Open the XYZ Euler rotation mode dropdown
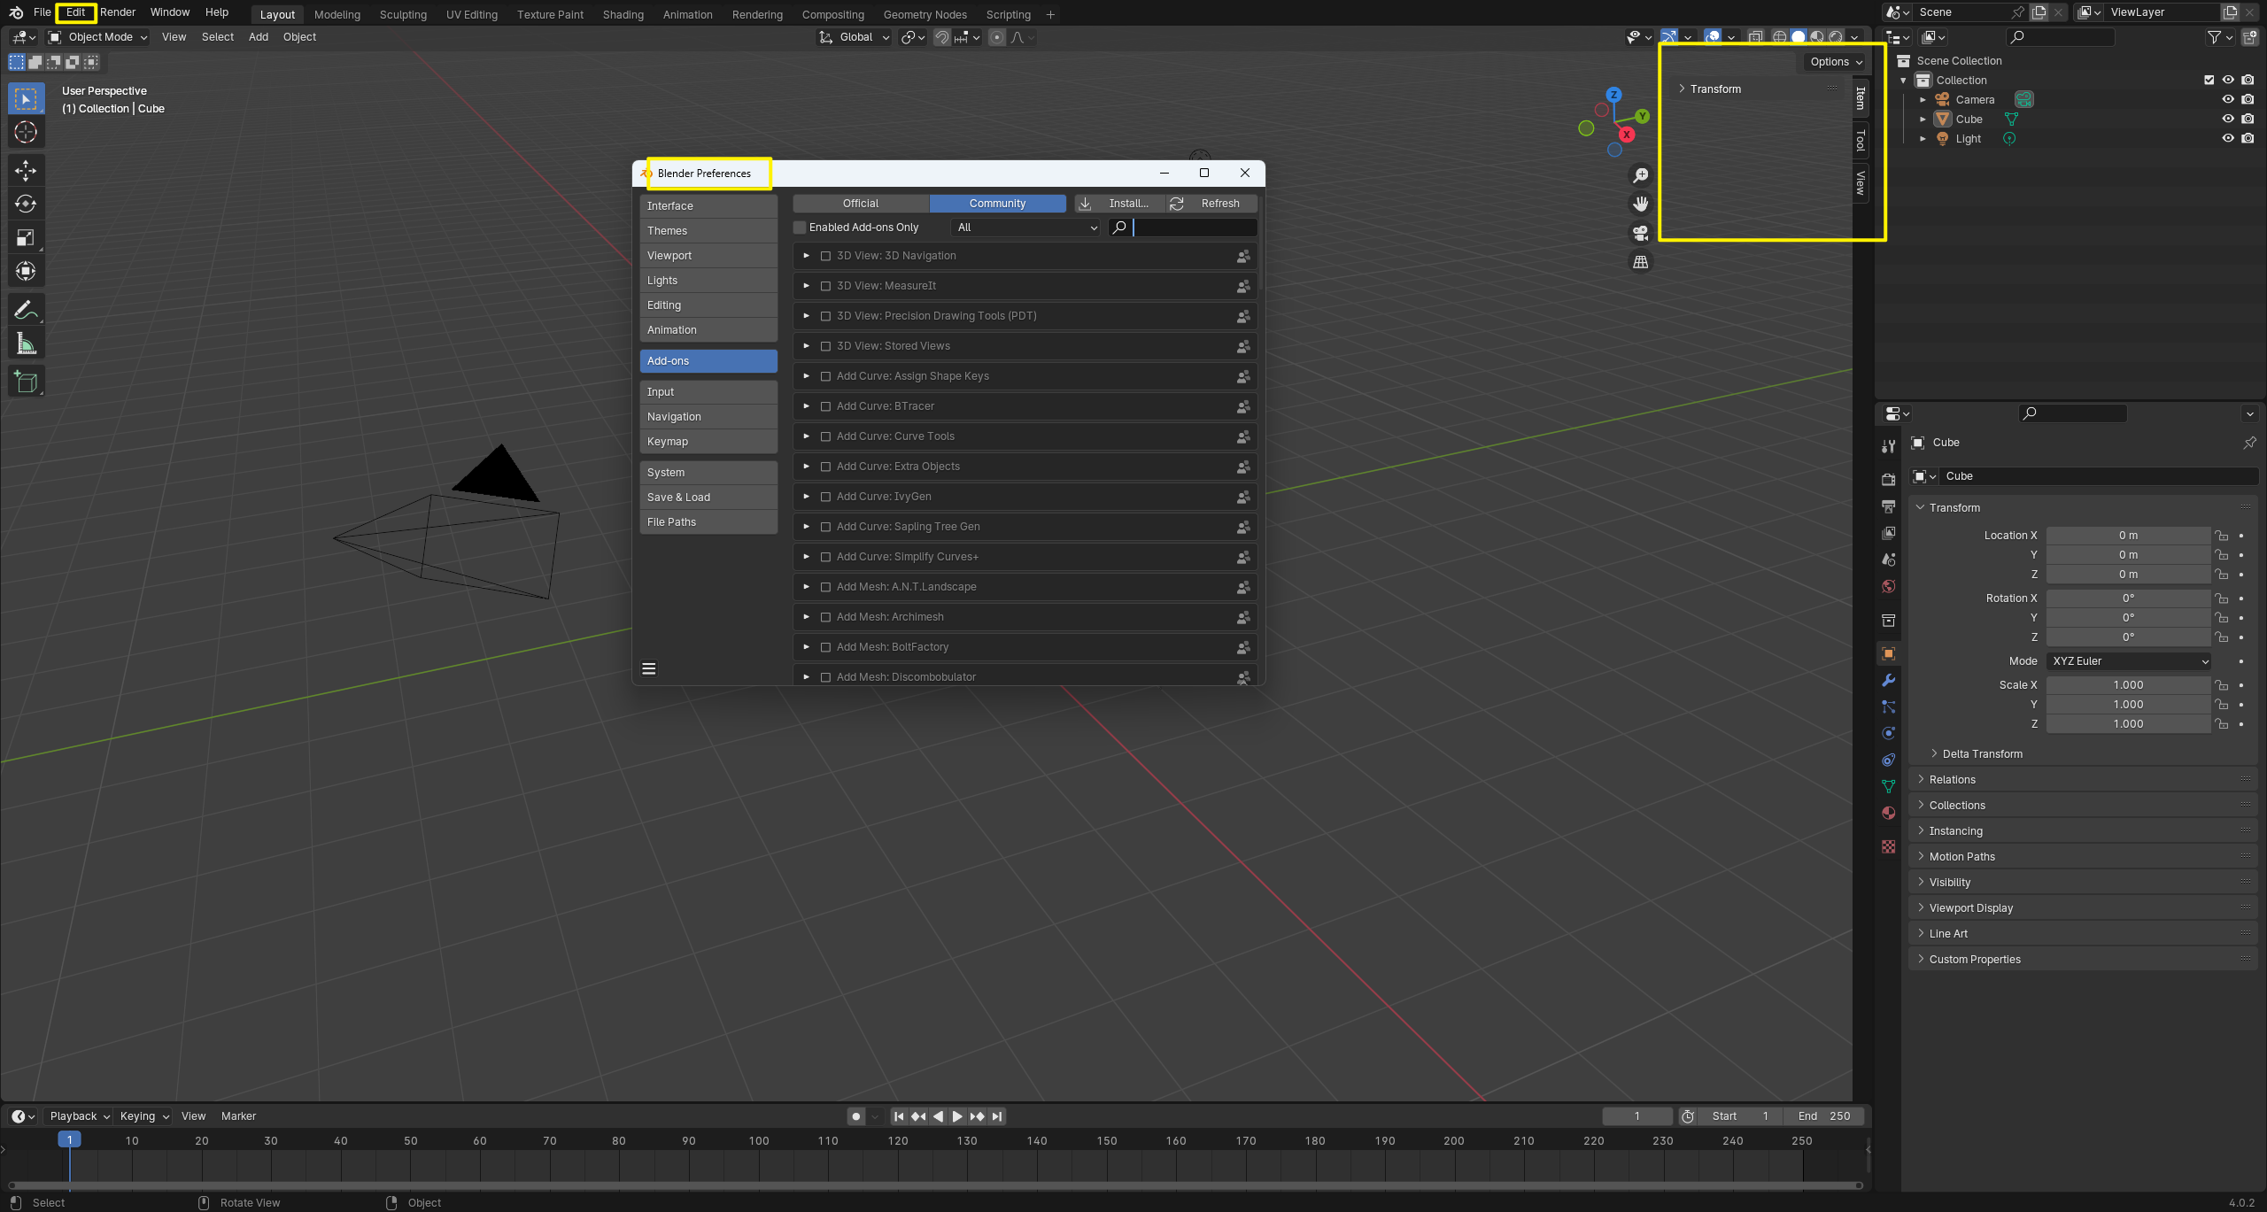The height and width of the screenshot is (1212, 2267). 2128,661
